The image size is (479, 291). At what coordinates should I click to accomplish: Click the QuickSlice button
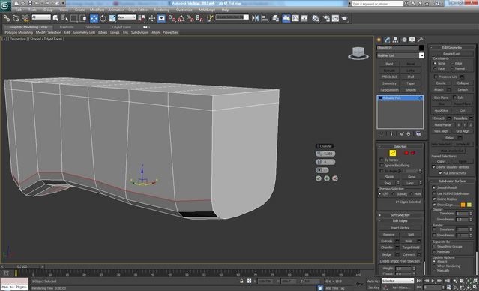click(441, 110)
